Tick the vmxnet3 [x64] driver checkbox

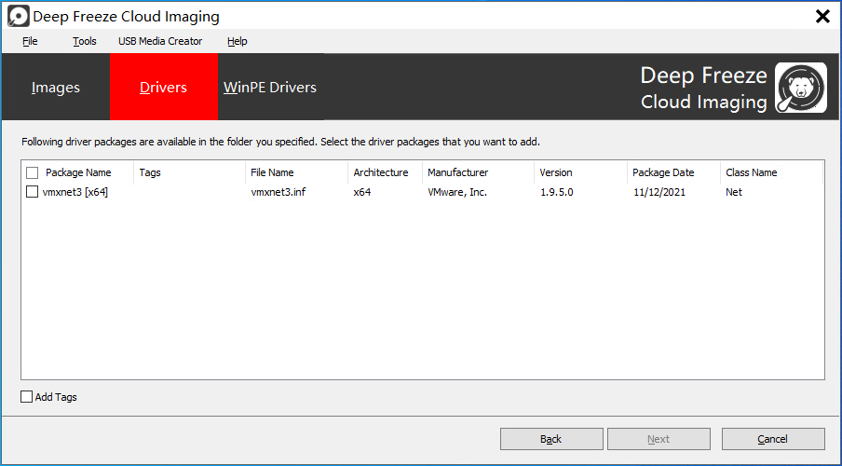coord(33,192)
